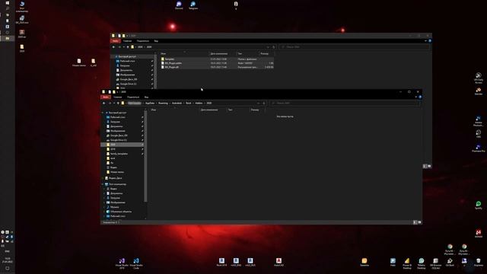Go forward in the front Explorer window
The width and height of the screenshot is (487, 274).
click(110, 104)
